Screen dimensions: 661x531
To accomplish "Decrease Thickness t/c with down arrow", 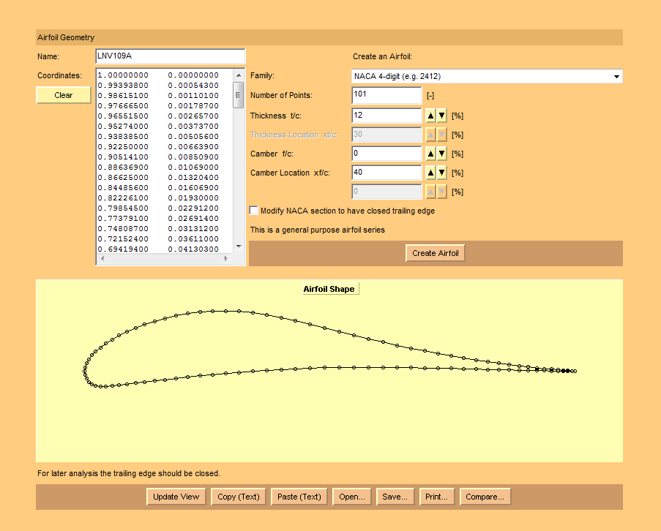I will 441,116.
